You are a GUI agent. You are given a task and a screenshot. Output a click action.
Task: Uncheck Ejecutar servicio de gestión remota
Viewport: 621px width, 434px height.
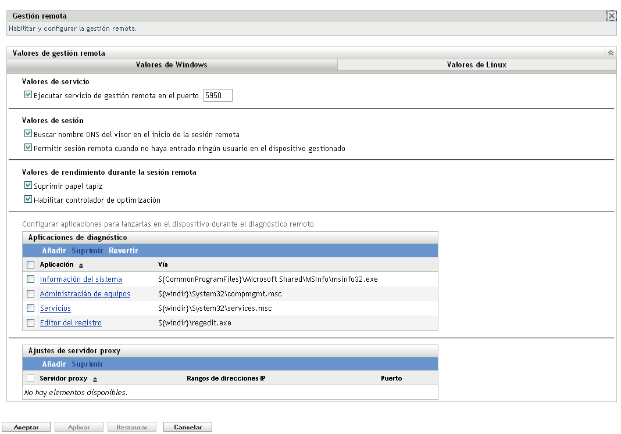coord(28,95)
